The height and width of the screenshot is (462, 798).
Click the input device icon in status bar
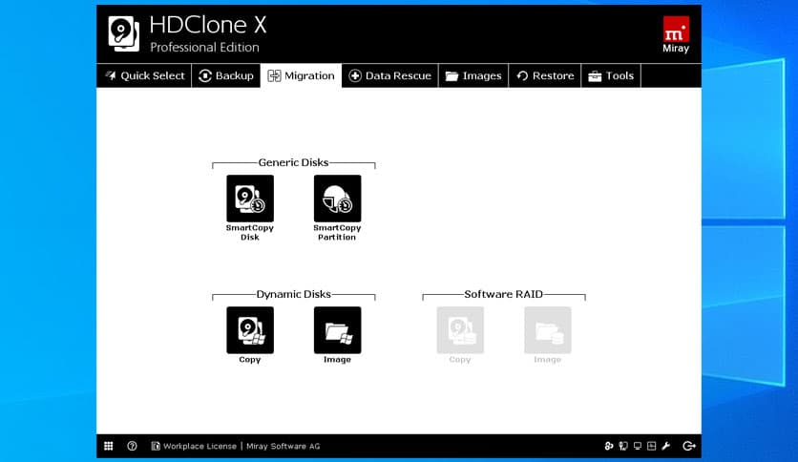pos(623,446)
